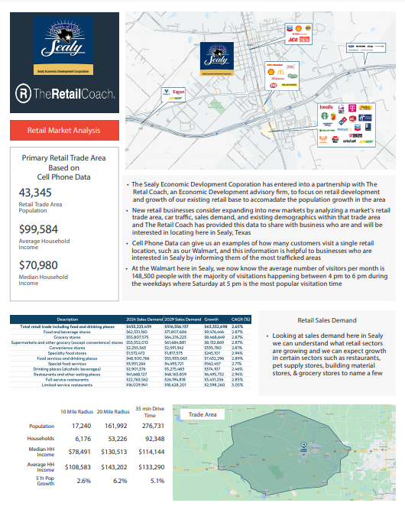Click the green trade area polygon map
The height and width of the screenshot is (506, 405).
point(284,452)
